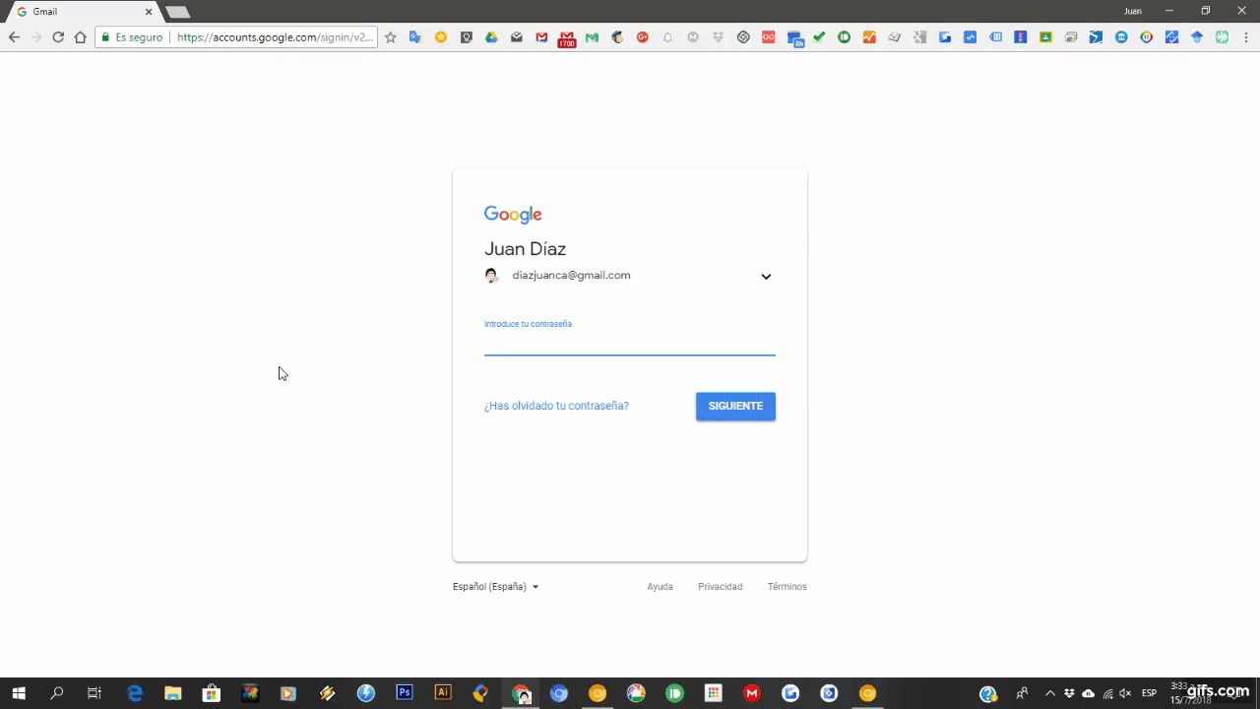Open the Google+ extension icon

(x=643, y=37)
